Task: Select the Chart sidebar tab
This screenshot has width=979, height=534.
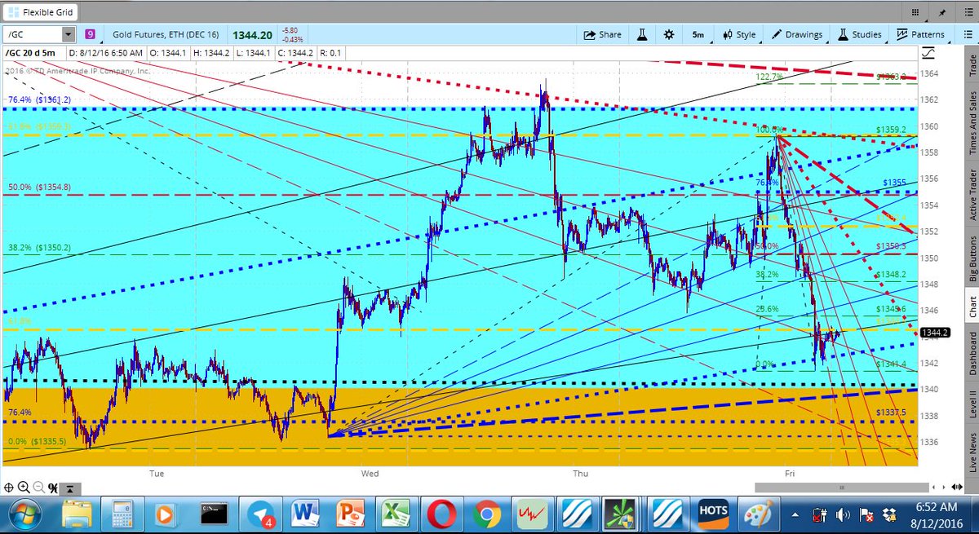Action: pos(972,307)
